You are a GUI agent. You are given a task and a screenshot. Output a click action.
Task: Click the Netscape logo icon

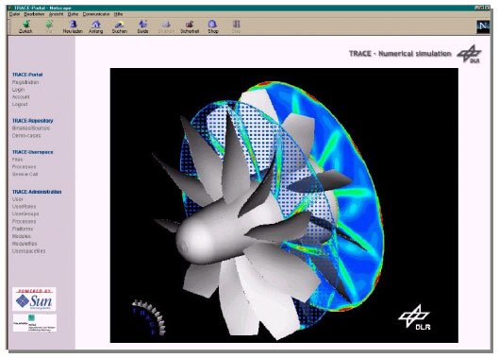[x=483, y=26]
